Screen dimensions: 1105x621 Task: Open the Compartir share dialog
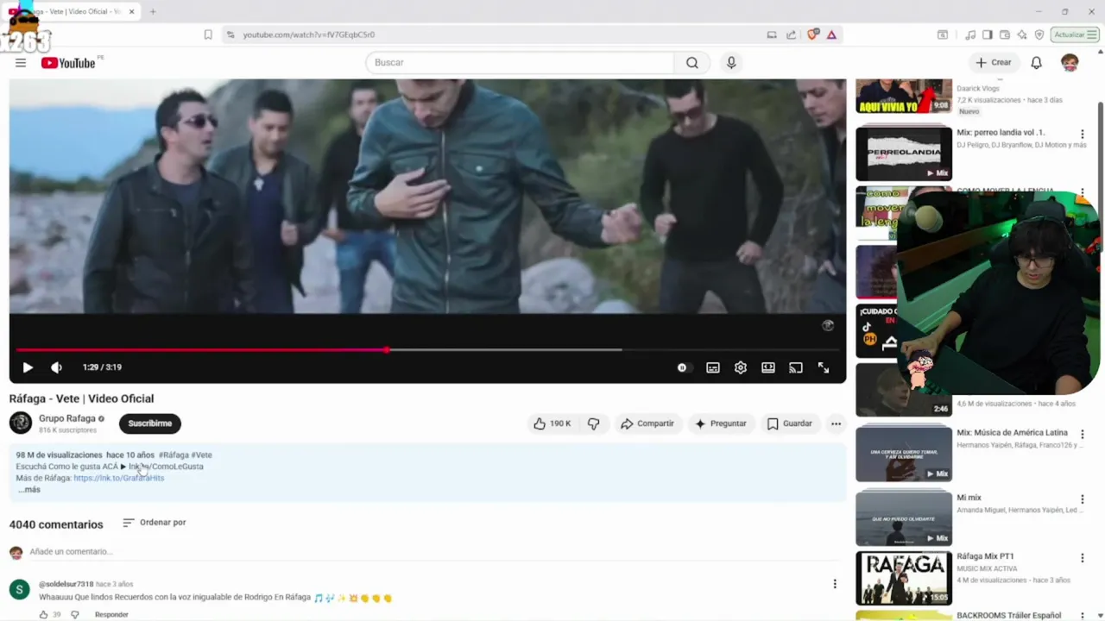(x=647, y=423)
